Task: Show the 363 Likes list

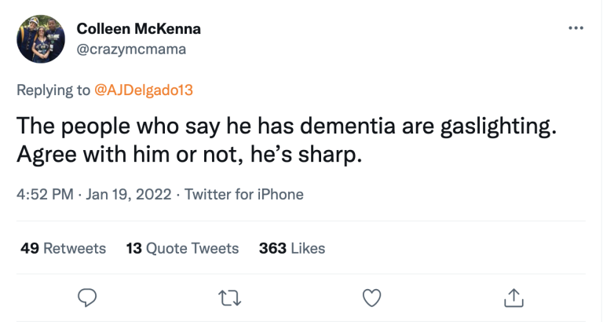Action: (x=292, y=248)
